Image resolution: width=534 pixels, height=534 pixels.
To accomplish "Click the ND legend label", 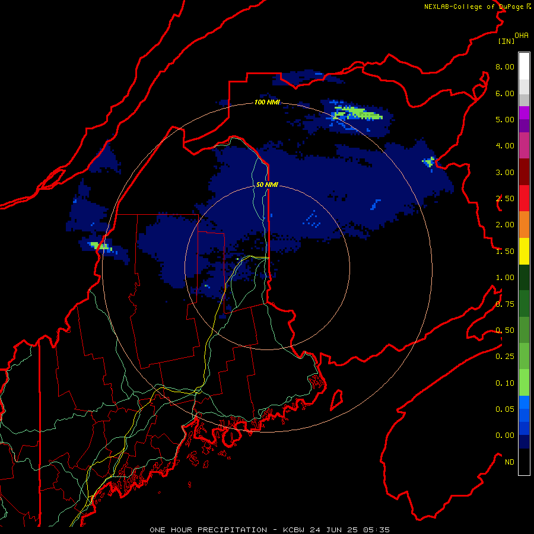I will tap(510, 462).
